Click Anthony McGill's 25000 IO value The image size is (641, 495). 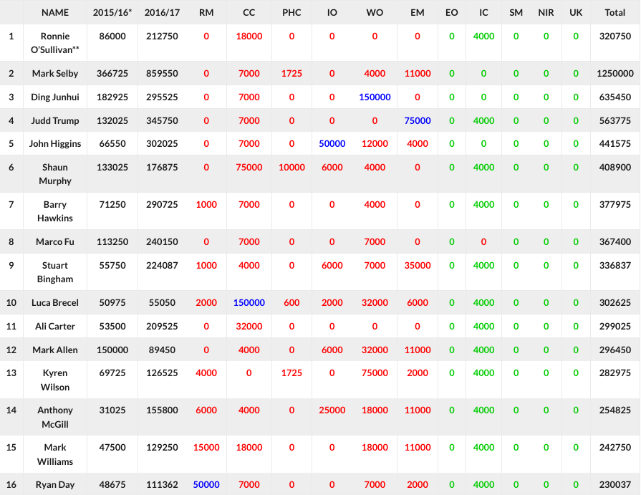click(x=332, y=410)
